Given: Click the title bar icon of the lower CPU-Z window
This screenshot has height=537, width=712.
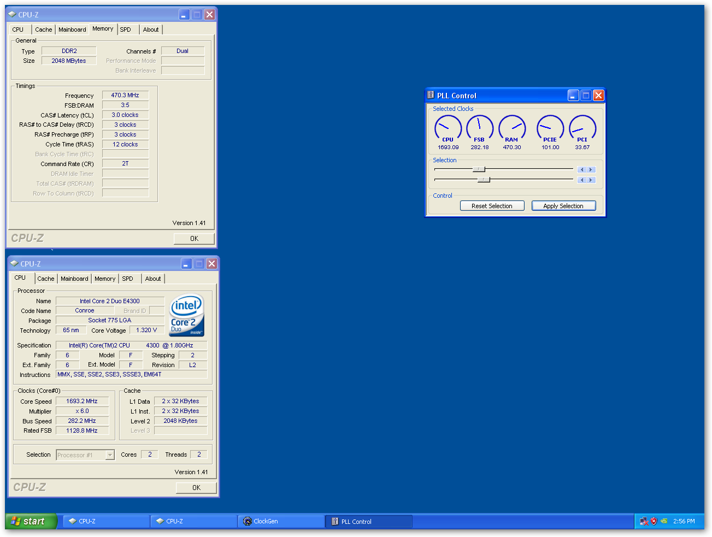Looking at the screenshot, I should click(14, 263).
